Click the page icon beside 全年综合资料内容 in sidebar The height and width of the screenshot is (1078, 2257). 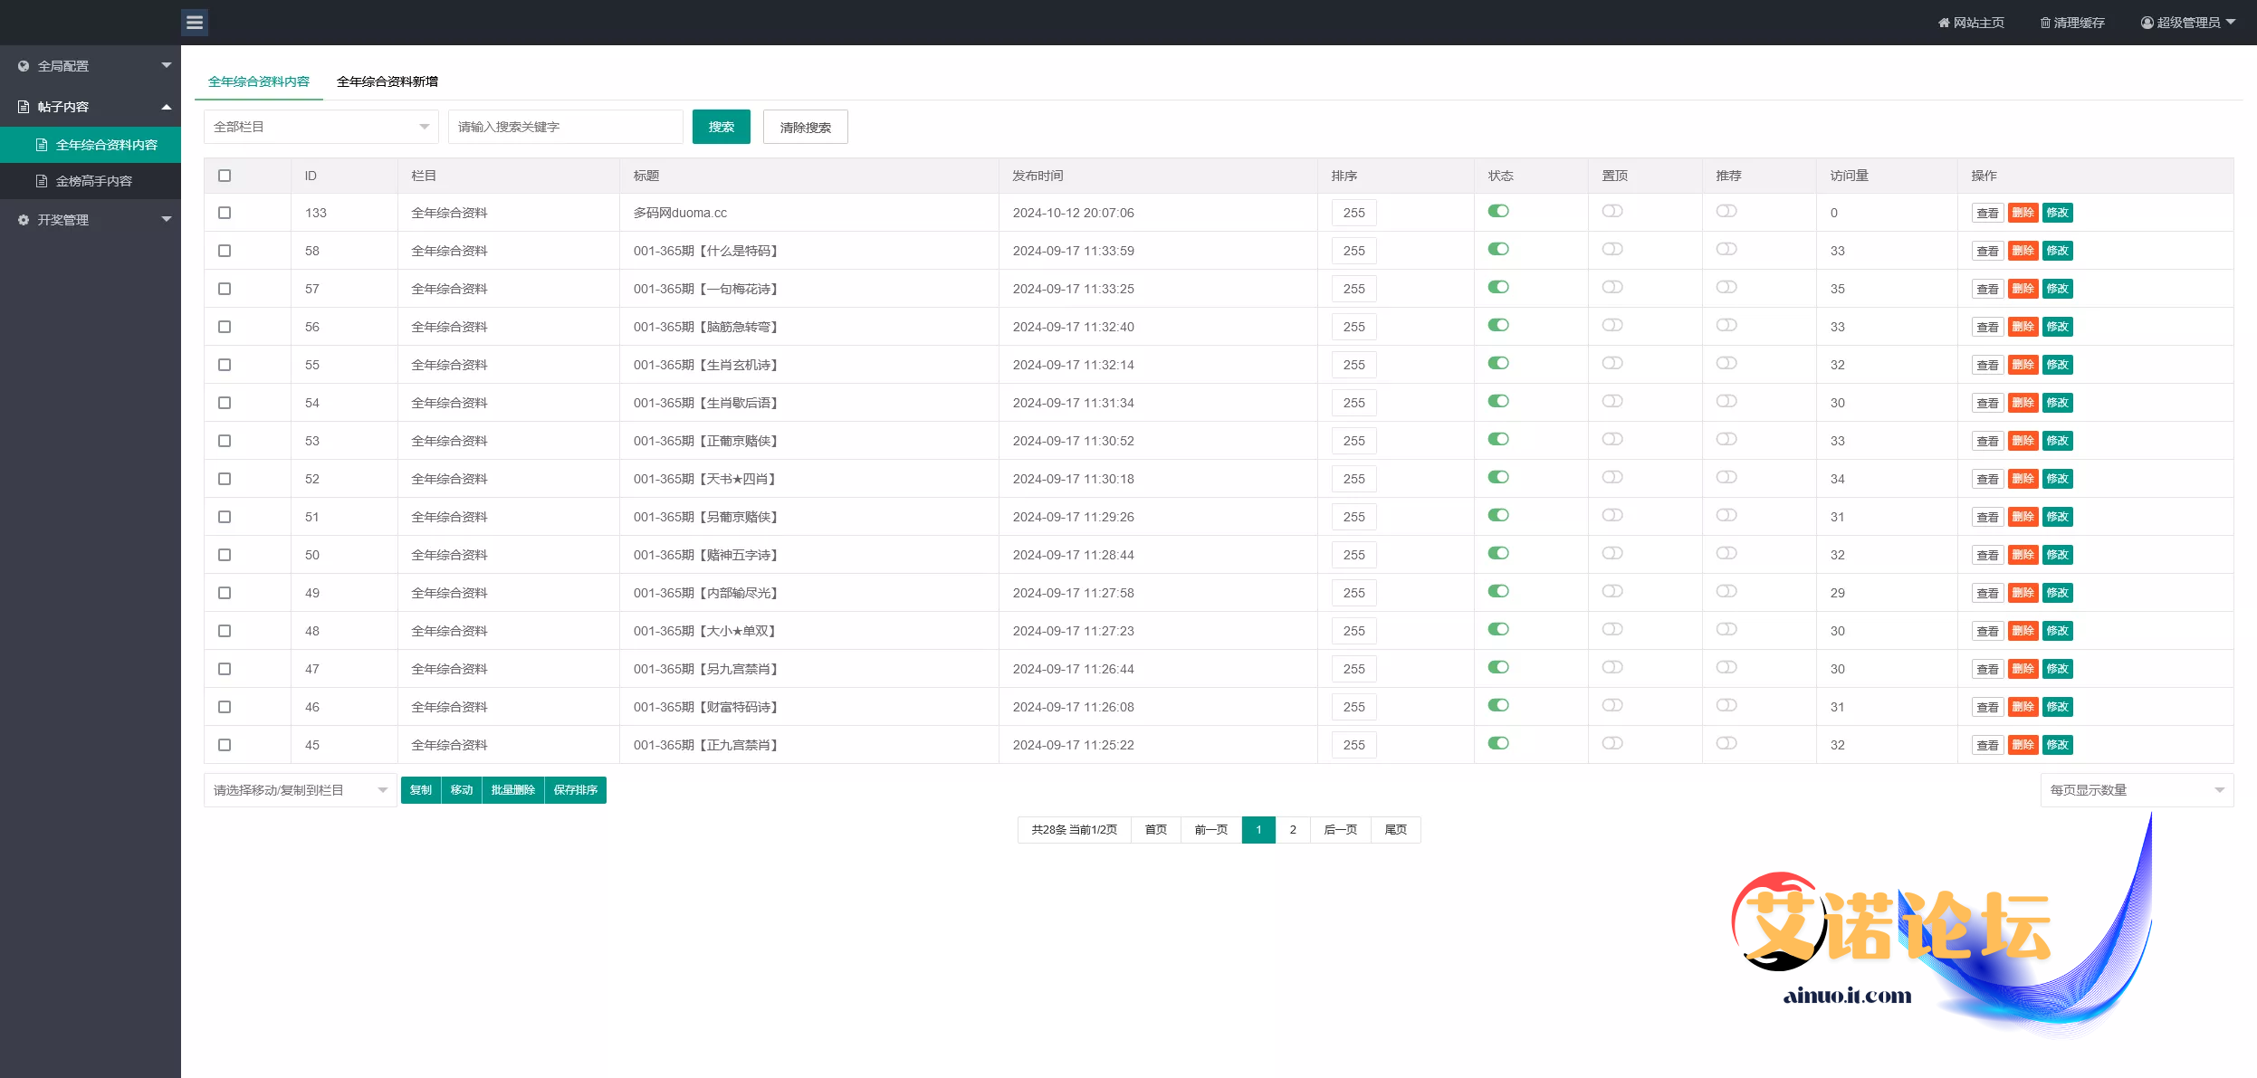pyautogui.click(x=42, y=145)
